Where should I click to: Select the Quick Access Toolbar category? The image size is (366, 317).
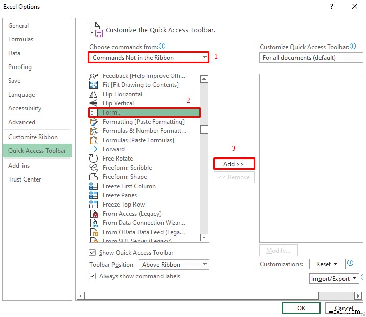pos(37,150)
